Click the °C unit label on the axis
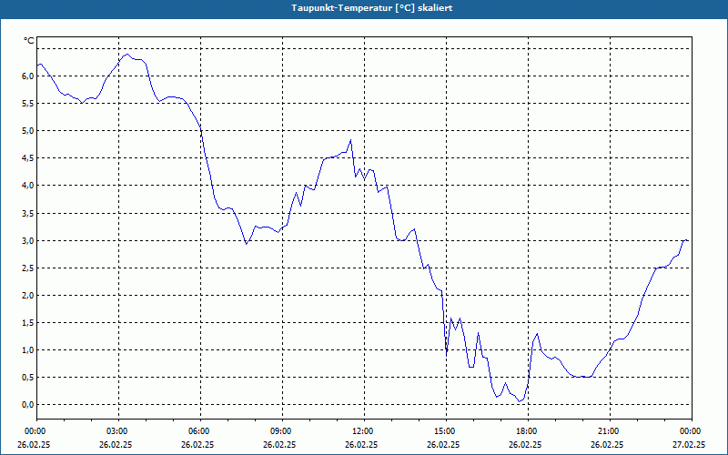Screen dimensions: 728x455 [x=29, y=41]
